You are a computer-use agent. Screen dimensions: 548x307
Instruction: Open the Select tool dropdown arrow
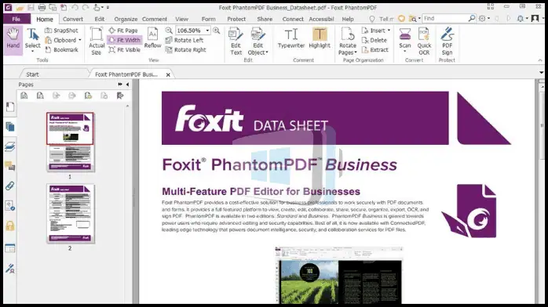tap(32, 51)
